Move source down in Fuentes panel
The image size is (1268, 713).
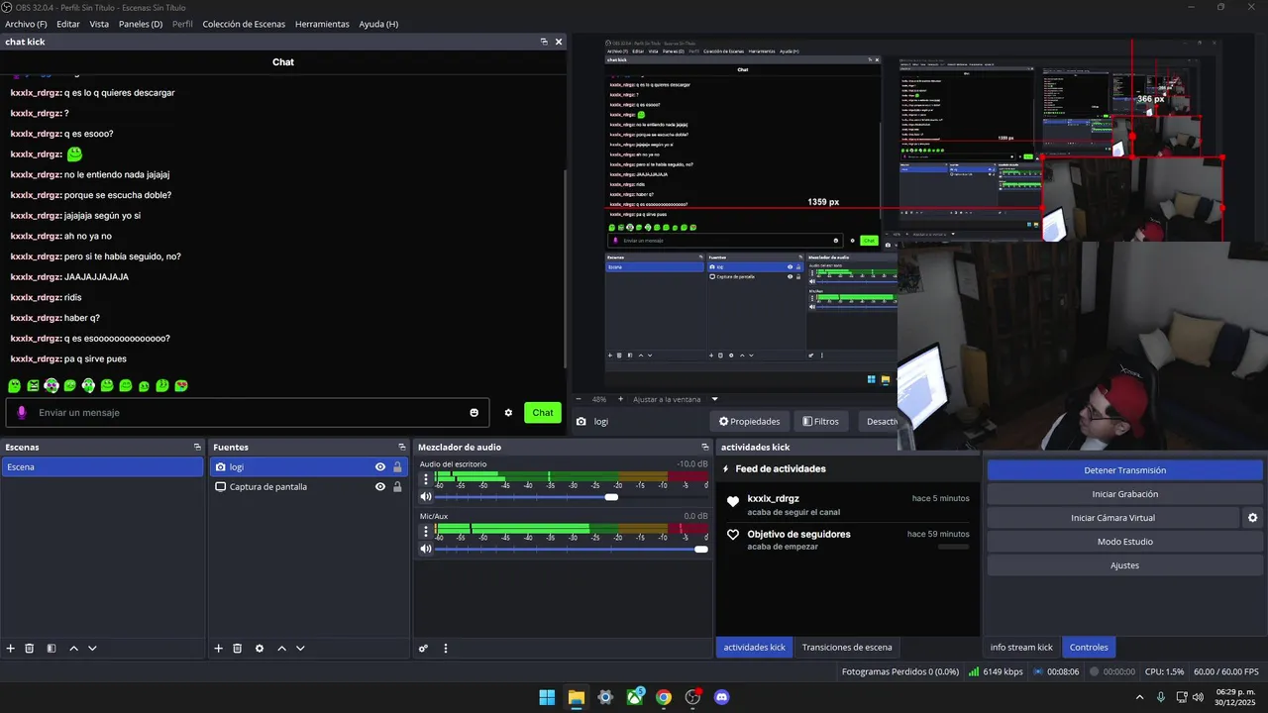[300, 649]
